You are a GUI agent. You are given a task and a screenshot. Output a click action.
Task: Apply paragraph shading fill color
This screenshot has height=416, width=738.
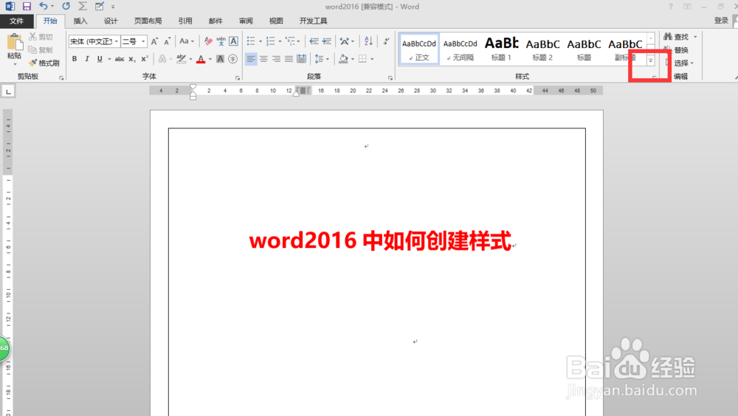click(343, 59)
